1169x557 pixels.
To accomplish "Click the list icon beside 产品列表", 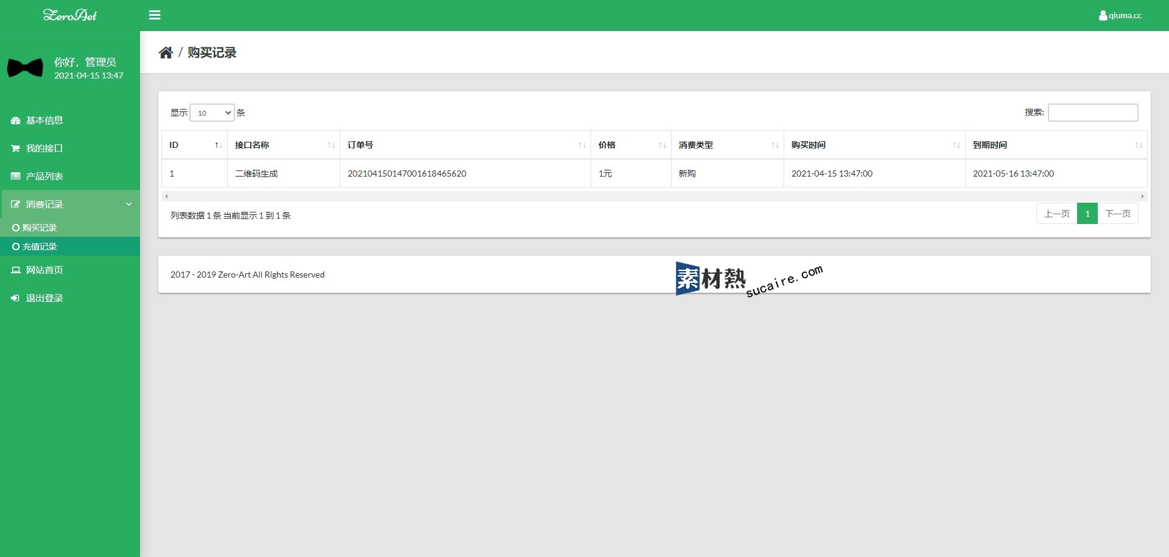I will click(x=16, y=177).
